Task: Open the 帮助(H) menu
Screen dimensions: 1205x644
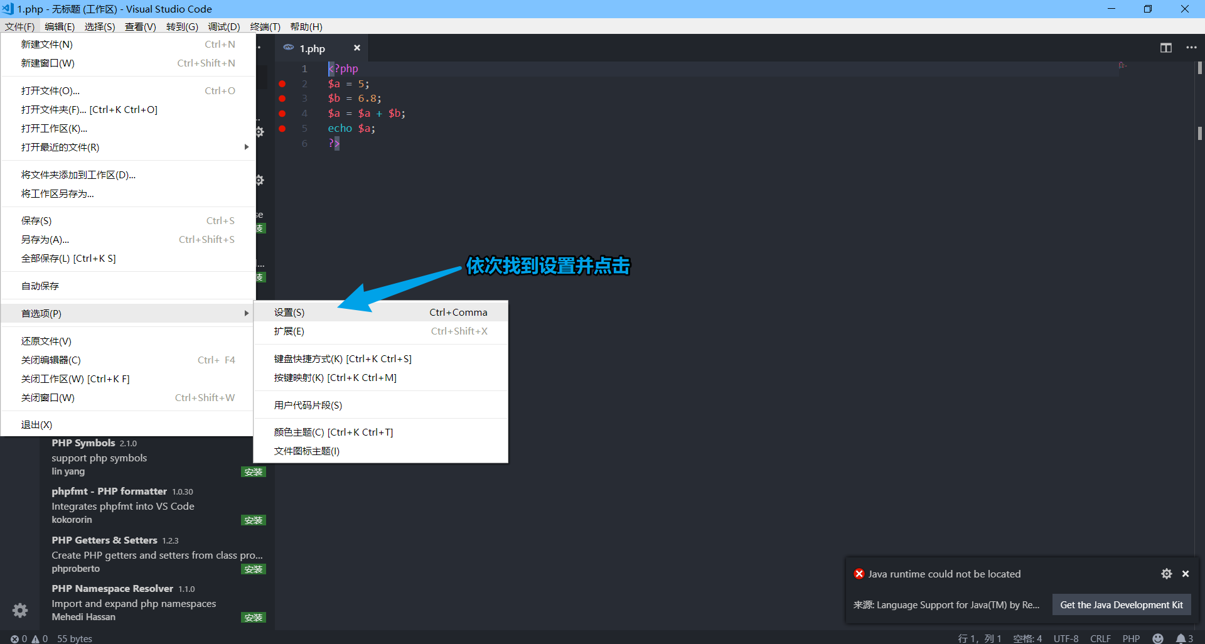Action: (306, 26)
